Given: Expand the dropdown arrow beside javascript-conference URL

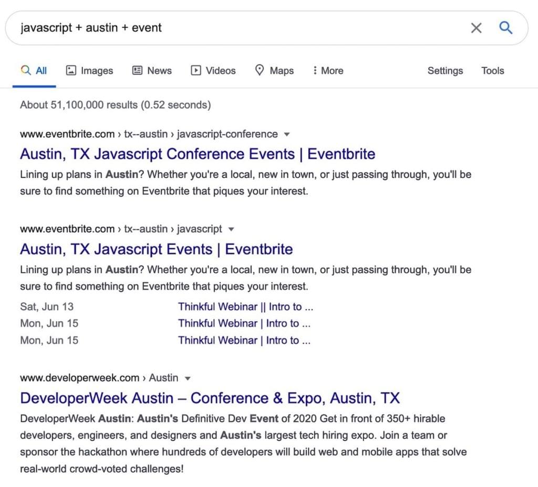Looking at the screenshot, I should (x=287, y=134).
